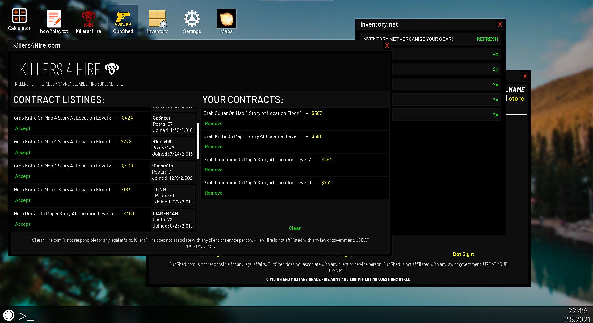Click the power button in the taskbar
Screen dimensions: 593x323
[x=9, y=315]
